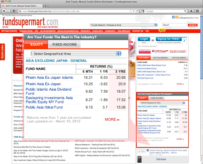The width and height of the screenshot is (203, 164).
Task: Open MY INVESTMENTS menu
Action: click(48, 31)
